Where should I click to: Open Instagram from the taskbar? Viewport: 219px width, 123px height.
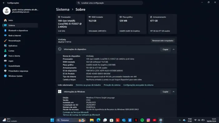pos(148,120)
